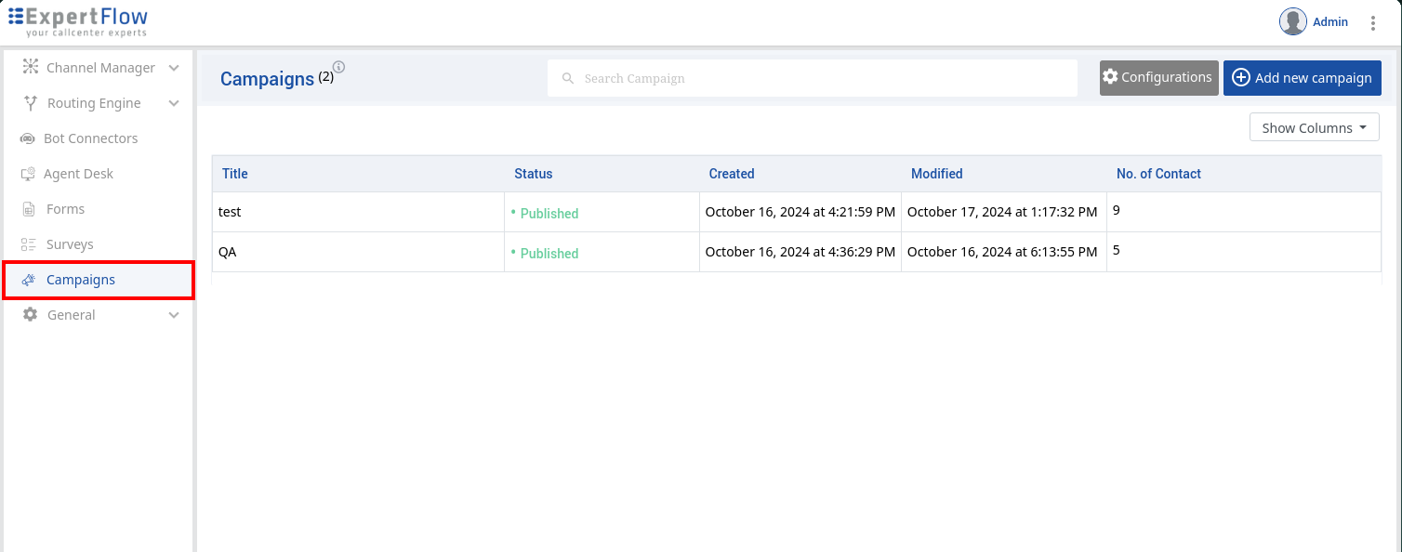Expand the General section chevron
The image size is (1402, 552).
tap(173, 314)
